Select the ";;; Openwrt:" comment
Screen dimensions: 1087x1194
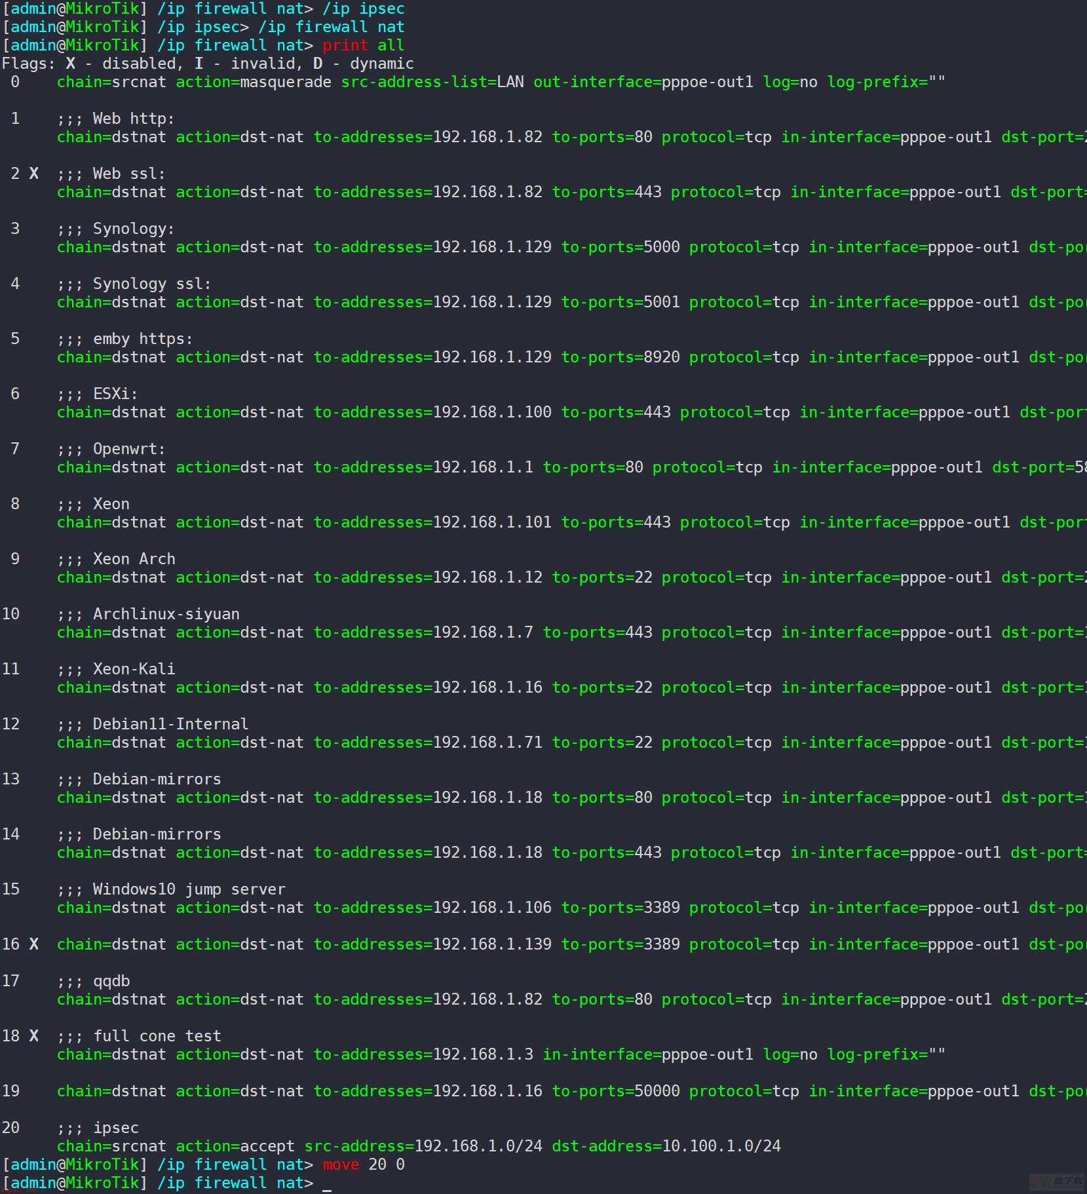point(111,449)
